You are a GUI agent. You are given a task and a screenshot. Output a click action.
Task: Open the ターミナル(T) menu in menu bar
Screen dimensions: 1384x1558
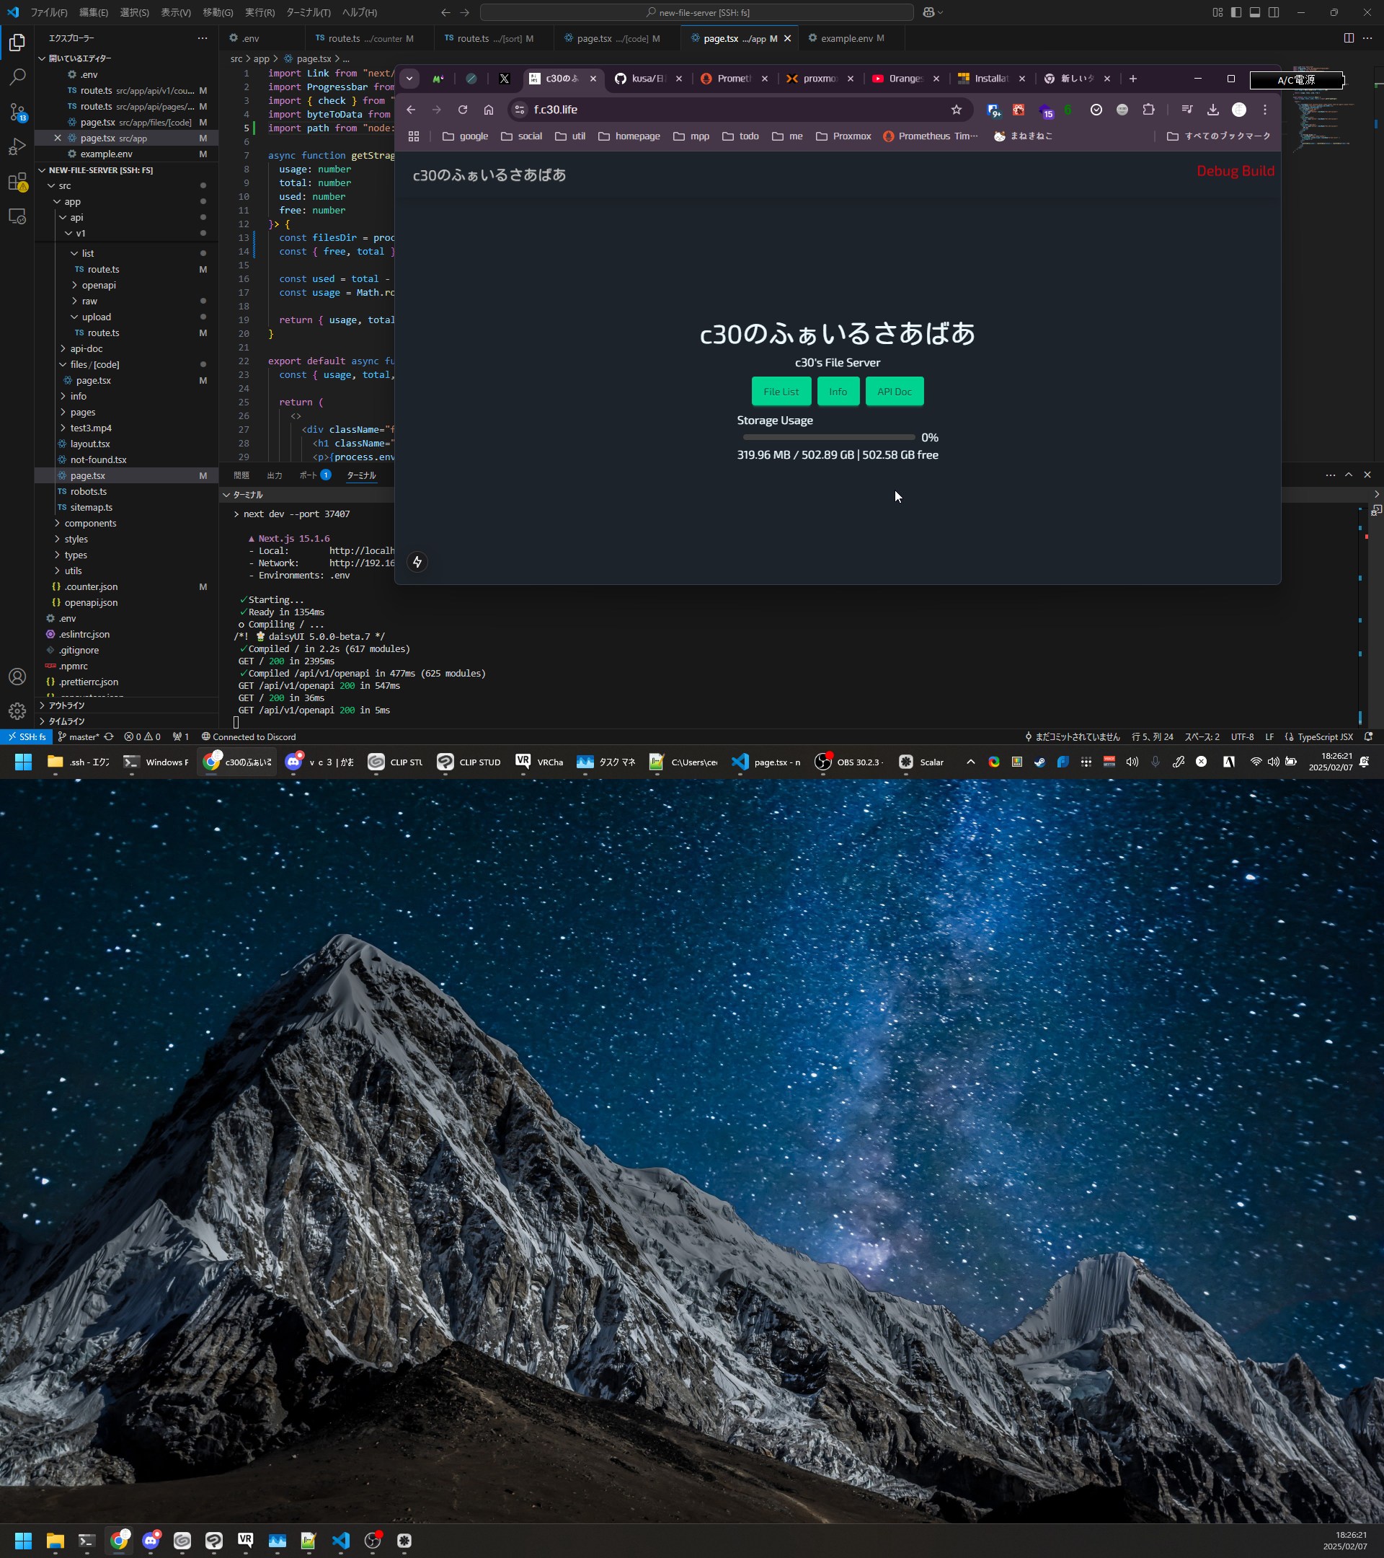pos(308,12)
